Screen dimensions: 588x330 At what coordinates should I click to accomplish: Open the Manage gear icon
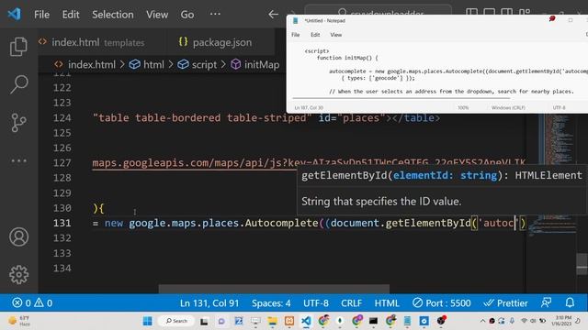(18, 275)
